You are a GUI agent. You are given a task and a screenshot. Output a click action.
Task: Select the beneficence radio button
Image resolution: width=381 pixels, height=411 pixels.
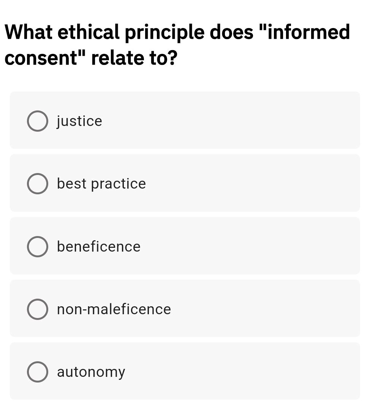[37, 246]
